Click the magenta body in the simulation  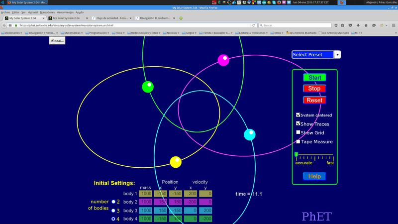coord(223,60)
